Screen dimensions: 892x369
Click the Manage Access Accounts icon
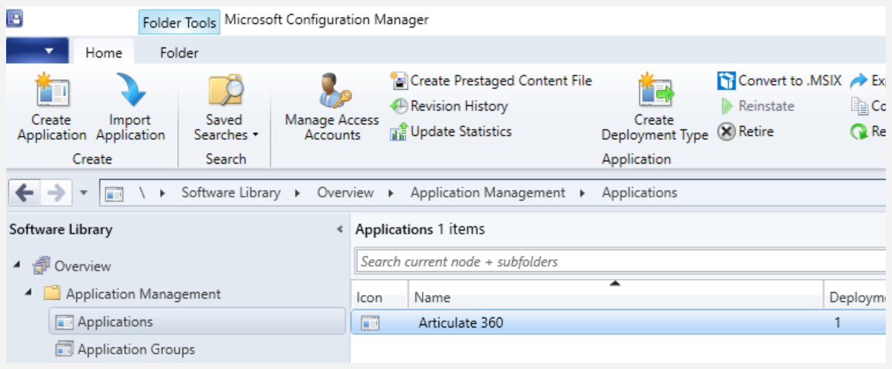point(334,91)
